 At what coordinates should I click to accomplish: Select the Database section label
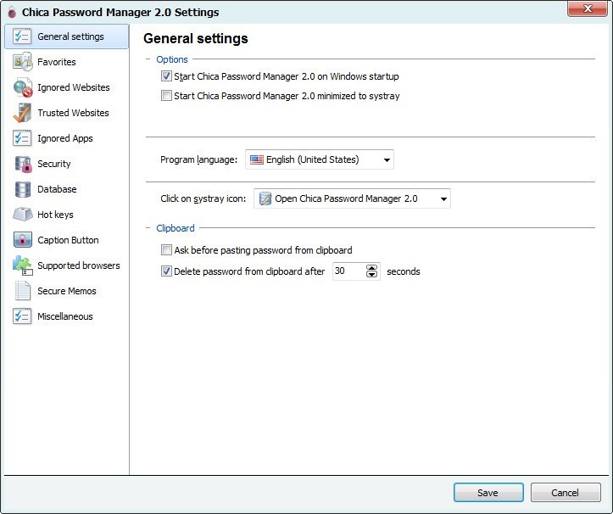coord(57,189)
